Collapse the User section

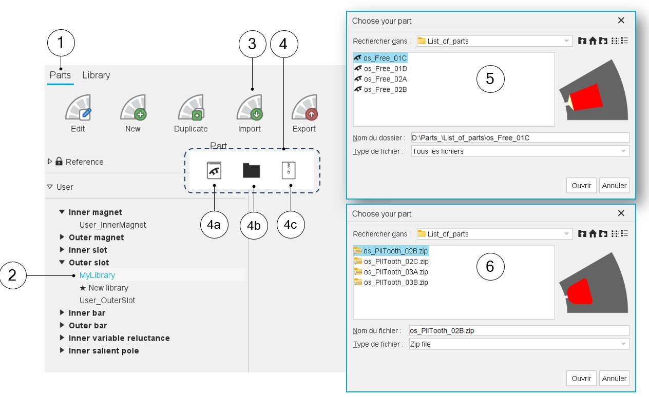coord(50,187)
